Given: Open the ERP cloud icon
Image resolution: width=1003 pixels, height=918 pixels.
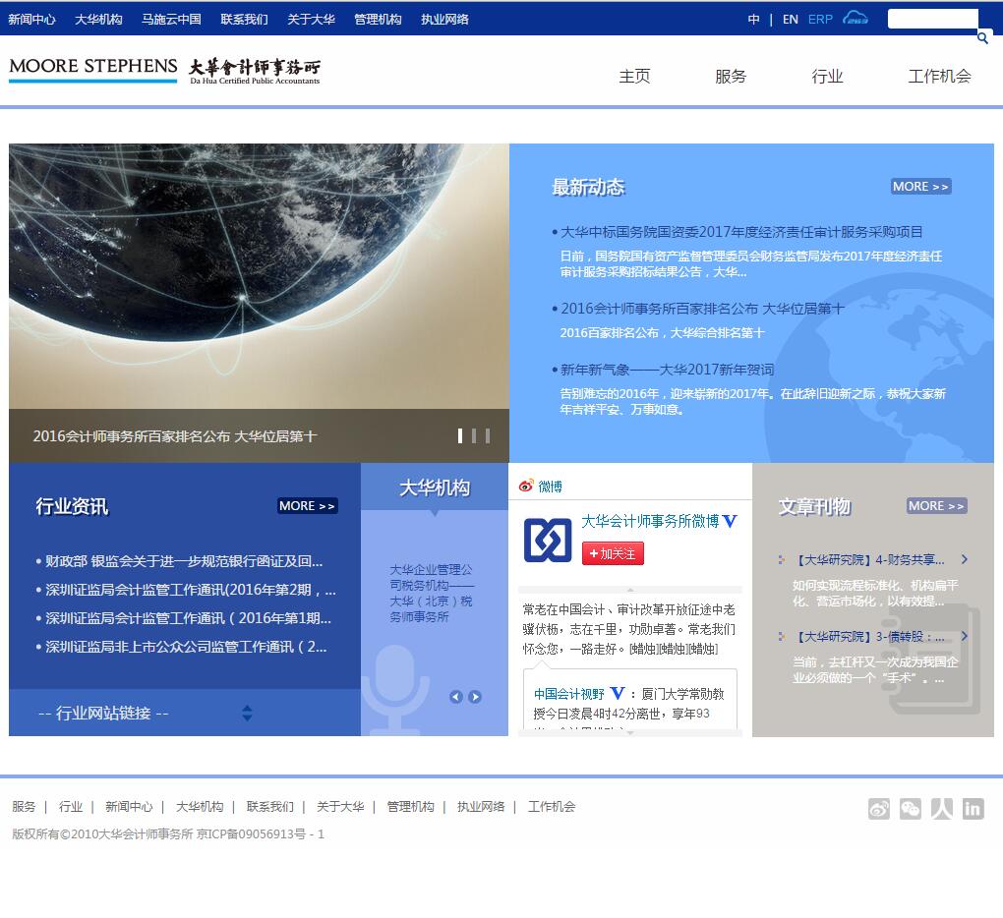Looking at the screenshot, I should click(855, 18).
